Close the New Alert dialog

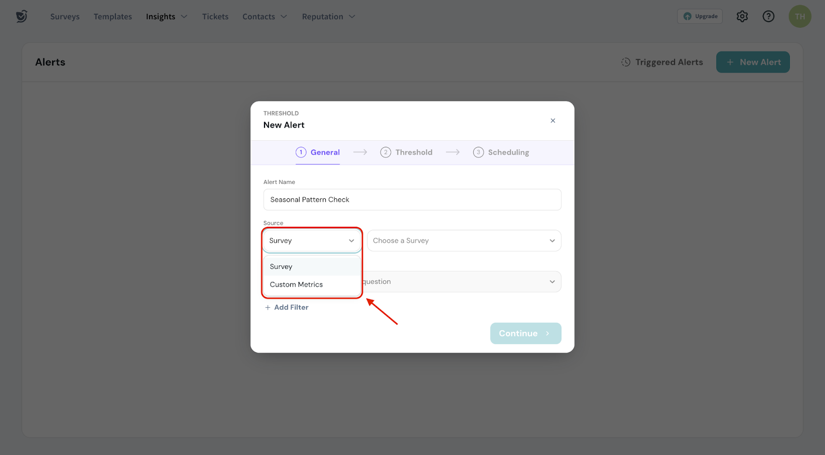coord(553,121)
